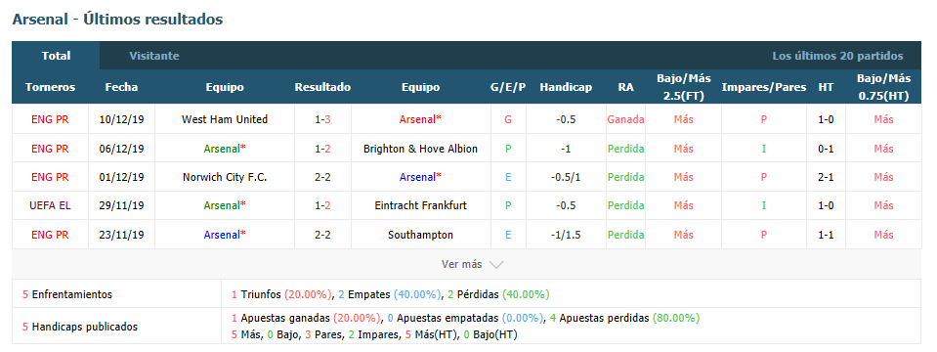Screen dimensions: 937x352
Task: Open the Norwich City F.C. team link
Action: (x=225, y=177)
